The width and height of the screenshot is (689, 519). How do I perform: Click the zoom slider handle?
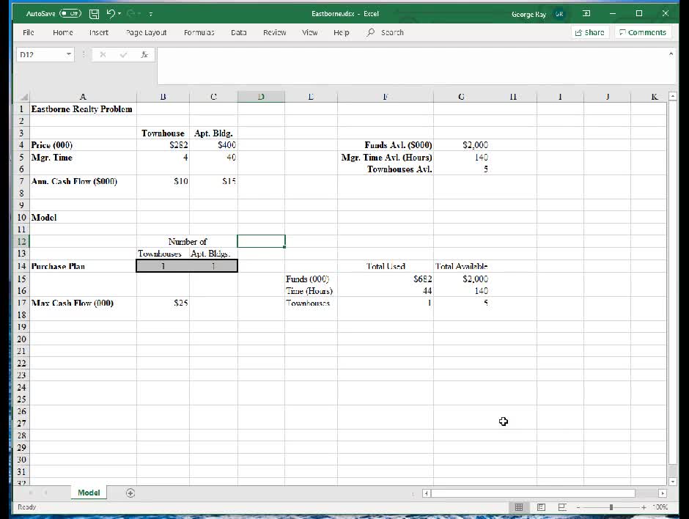click(611, 507)
